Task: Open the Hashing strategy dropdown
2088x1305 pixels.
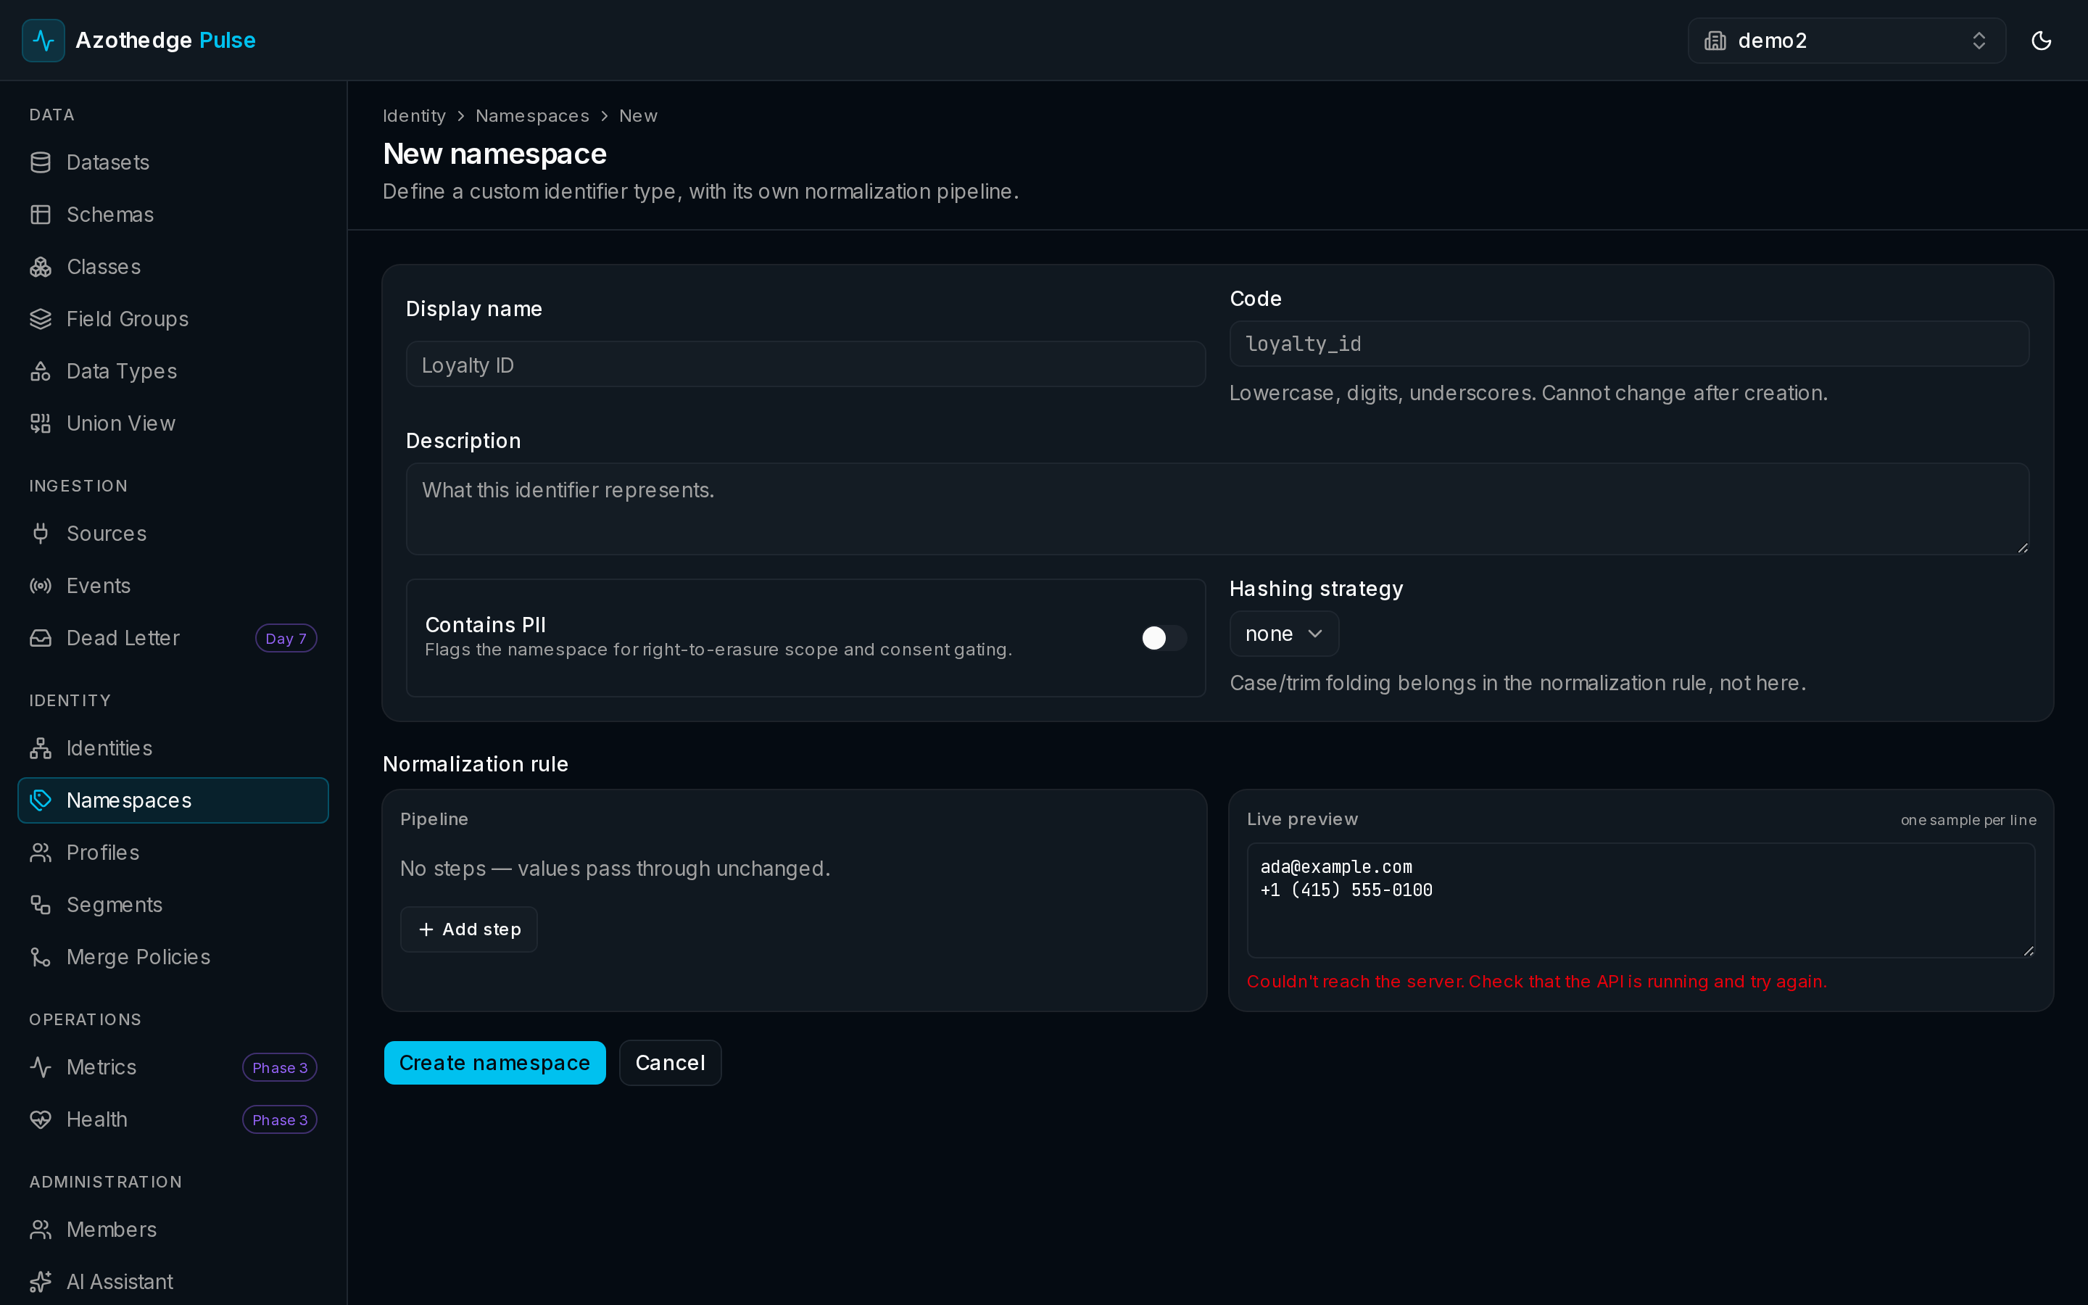Action: pos(1284,634)
